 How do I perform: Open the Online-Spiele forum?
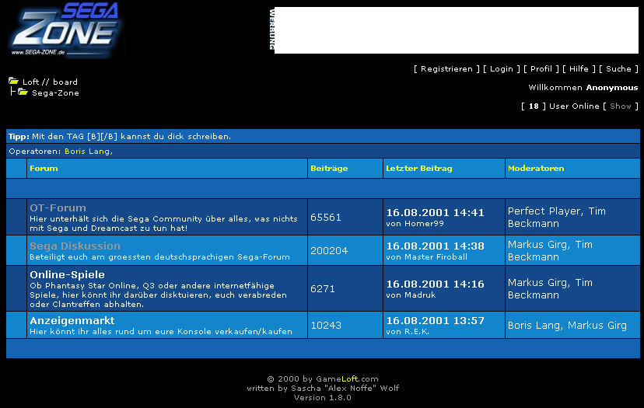[x=67, y=274]
